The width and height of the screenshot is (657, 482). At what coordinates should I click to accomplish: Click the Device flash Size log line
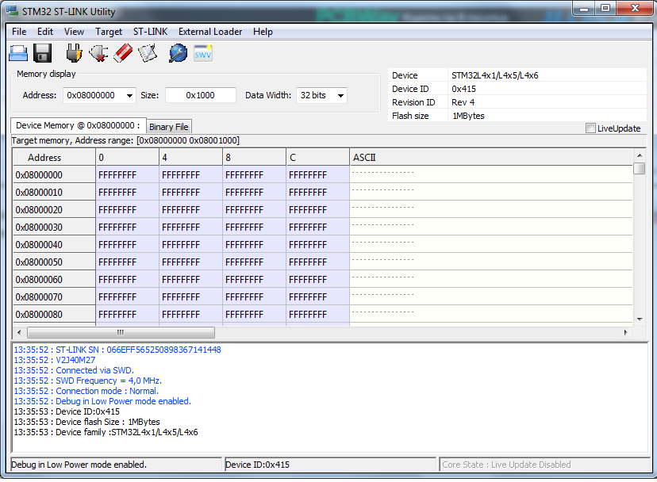pyautogui.click(x=86, y=422)
